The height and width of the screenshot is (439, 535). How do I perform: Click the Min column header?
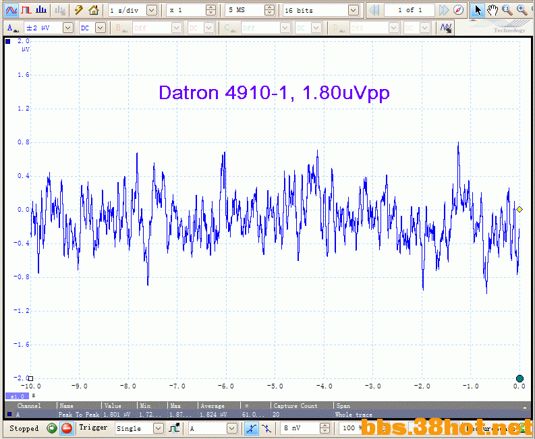tap(145, 405)
